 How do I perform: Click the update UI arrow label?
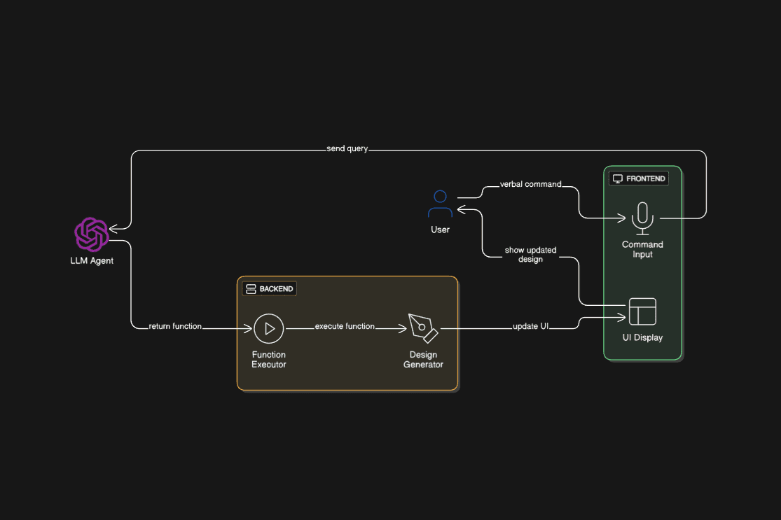[529, 326]
